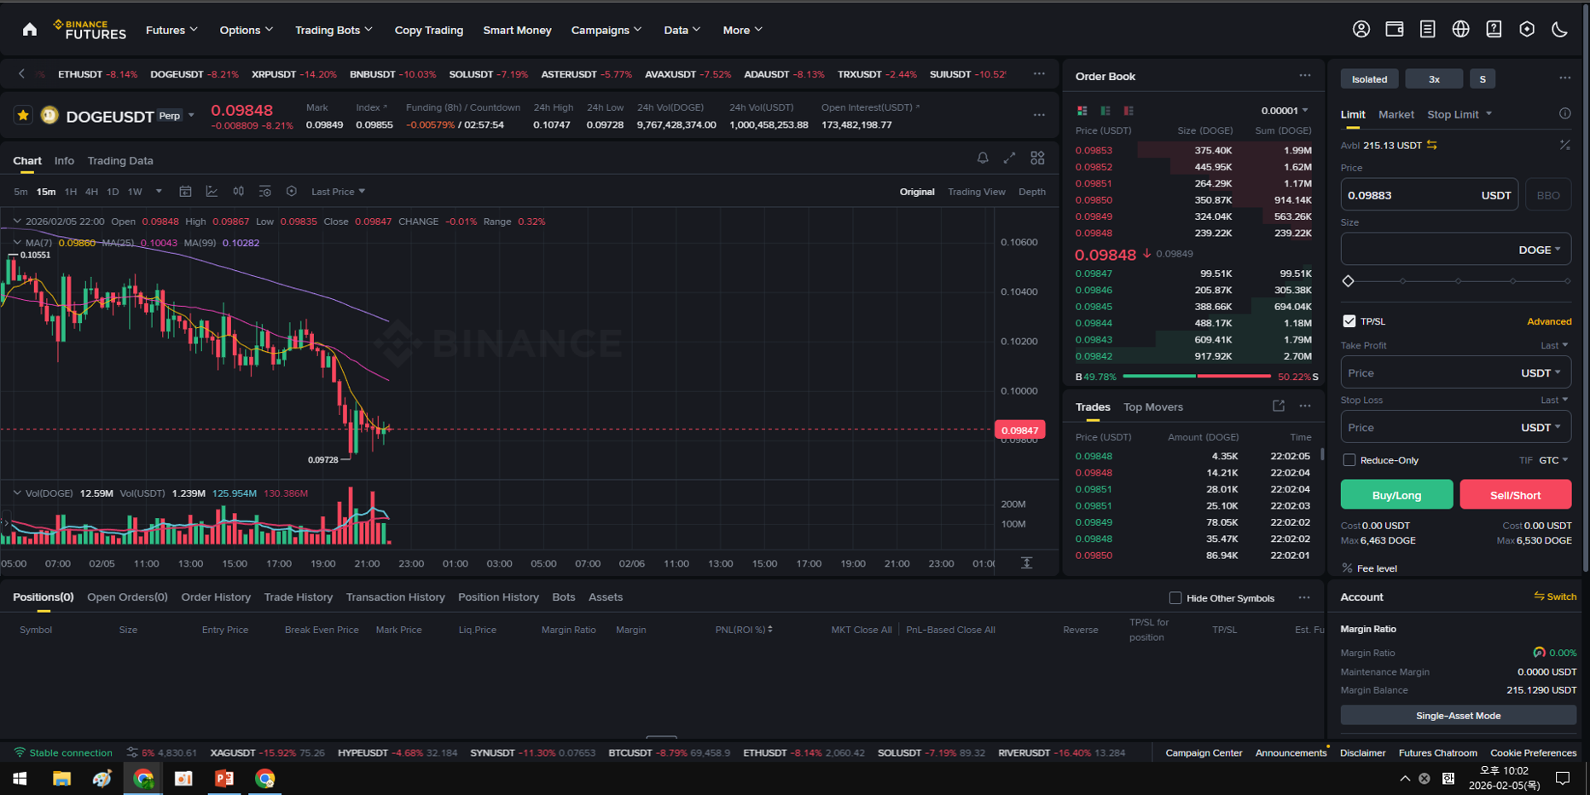The width and height of the screenshot is (1590, 795).
Task: Show both buy and sell order book view
Action: coord(1082,111)
